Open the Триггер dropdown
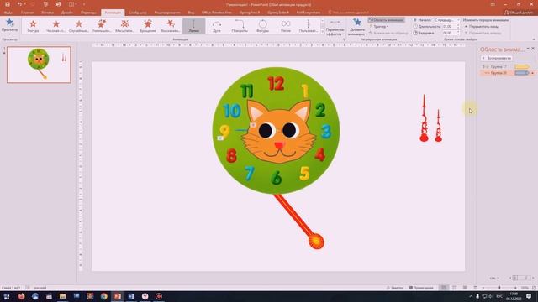The width and height of the screenshot is (538, 302). click(379, 26)
